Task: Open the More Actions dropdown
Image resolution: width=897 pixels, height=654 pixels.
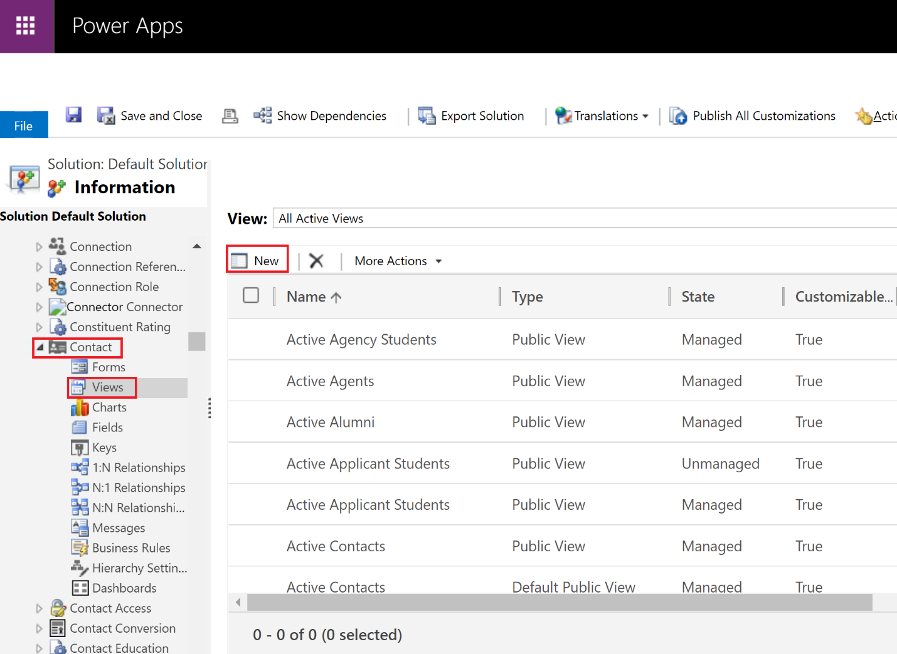Action: tap(398, 261)
